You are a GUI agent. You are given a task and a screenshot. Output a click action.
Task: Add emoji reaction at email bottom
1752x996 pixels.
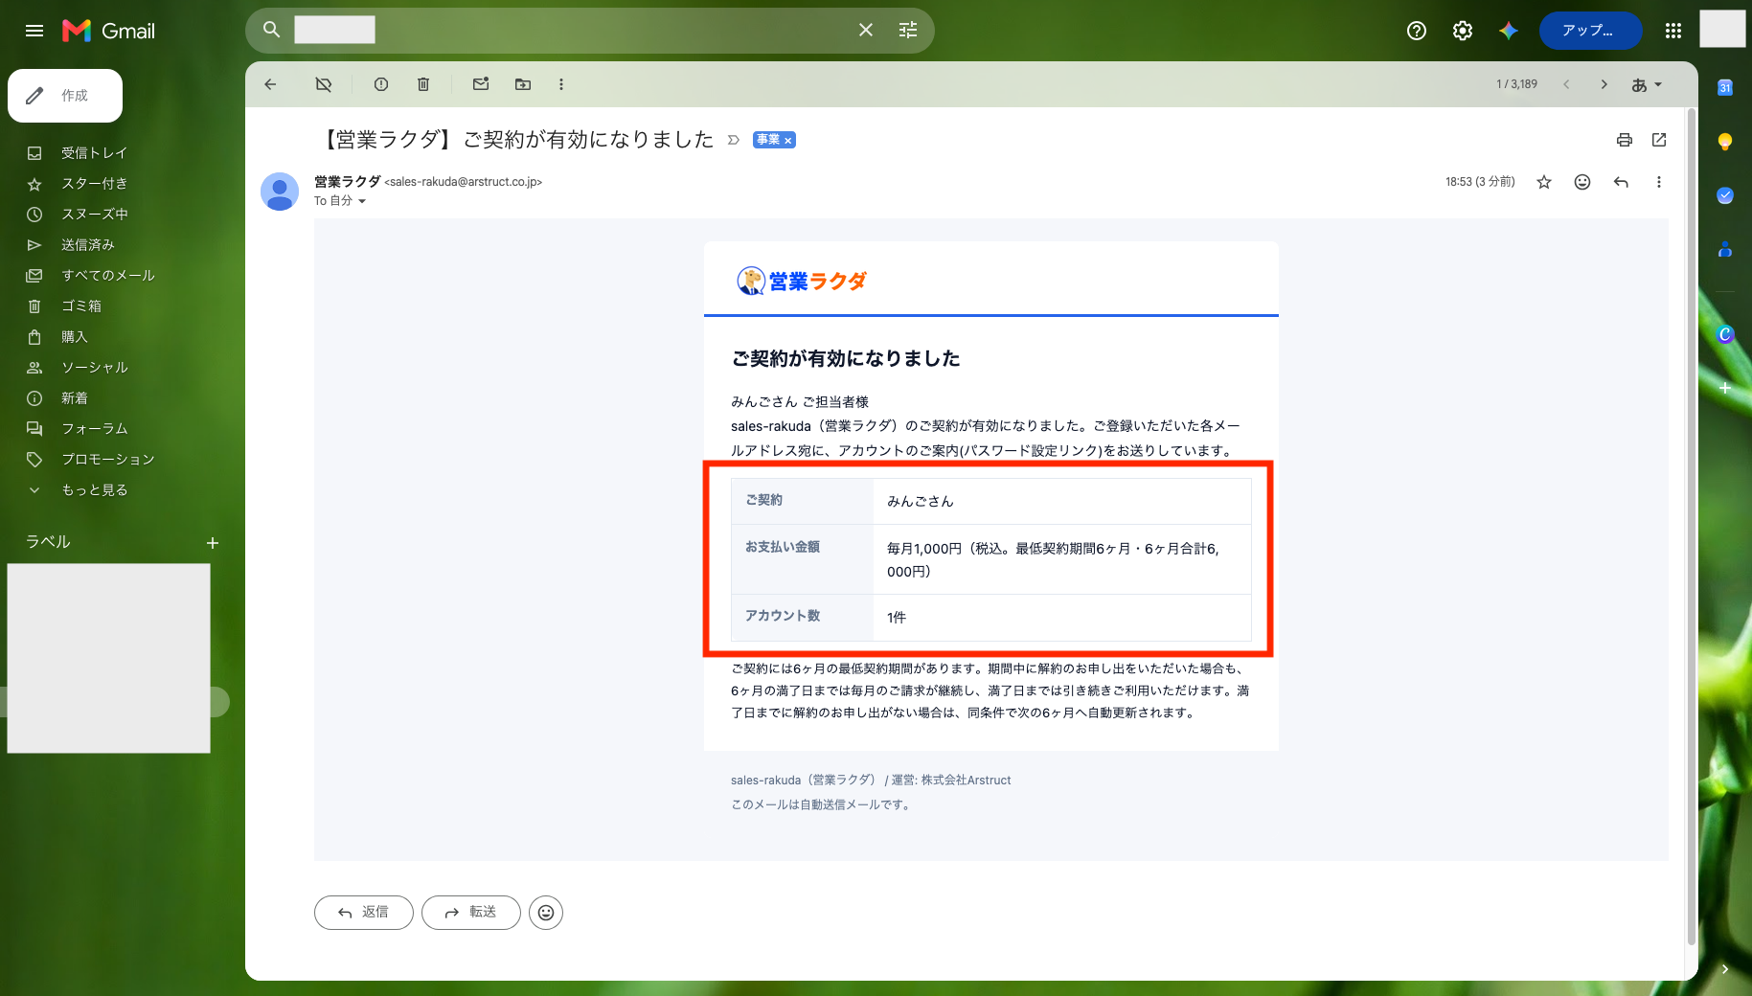tap(546, 913)
